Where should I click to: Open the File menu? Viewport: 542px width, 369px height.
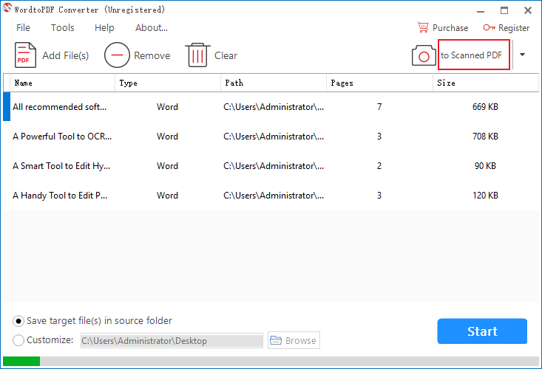tap(23, 27)
